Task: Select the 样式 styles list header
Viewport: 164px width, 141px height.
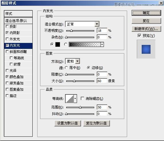Action: point(18,14)
